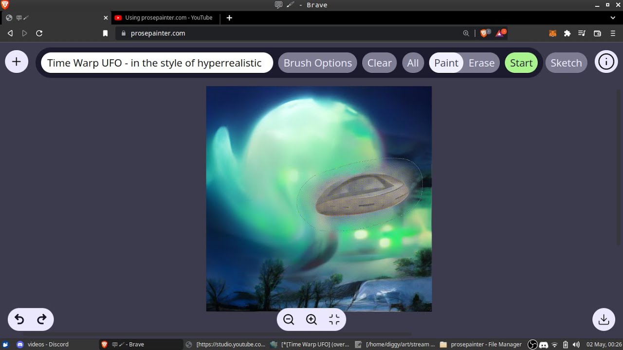Reload the prosepainter page
Image resolution: width=623 pixels, height=350 pixels.
[x=39, y=33]
